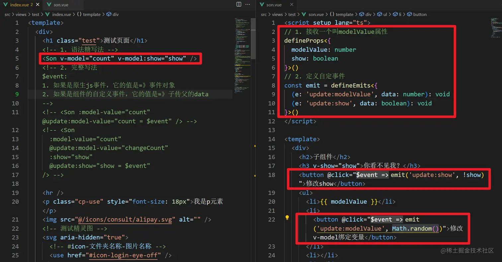Click '修改show</button>' text
This screenshot has width=502, height=262.
pyautogui.click(x=336, y=184)
